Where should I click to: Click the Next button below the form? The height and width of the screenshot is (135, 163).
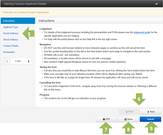[151, 112]
